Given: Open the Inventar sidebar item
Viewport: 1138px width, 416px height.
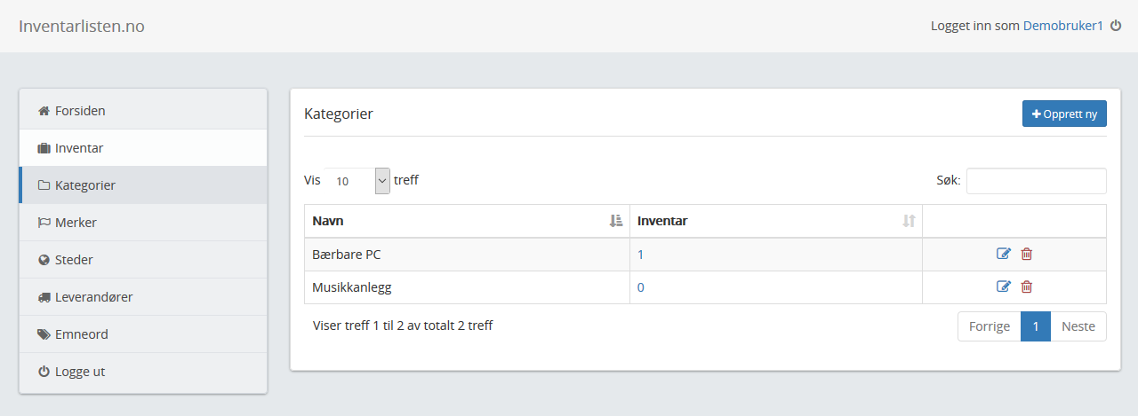Looking at the screenshot, I should [x=143, y=148].
